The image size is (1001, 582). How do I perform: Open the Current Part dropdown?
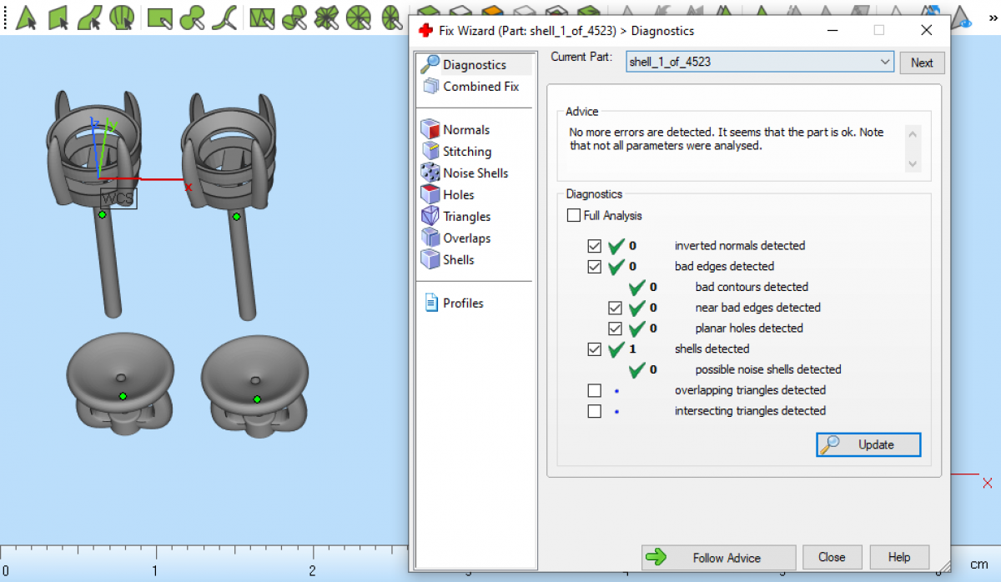(x=885, y=62)
